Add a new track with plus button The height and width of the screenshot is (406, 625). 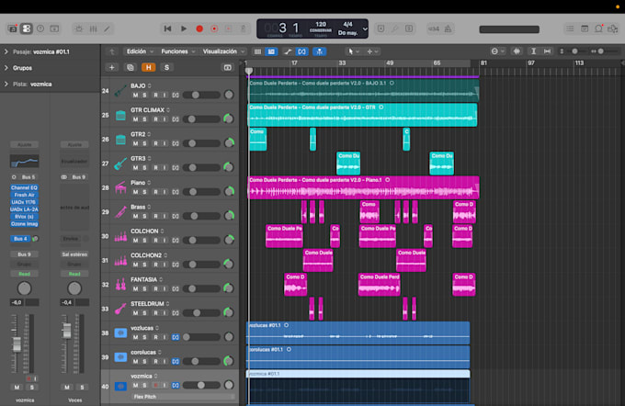[111, 67]
